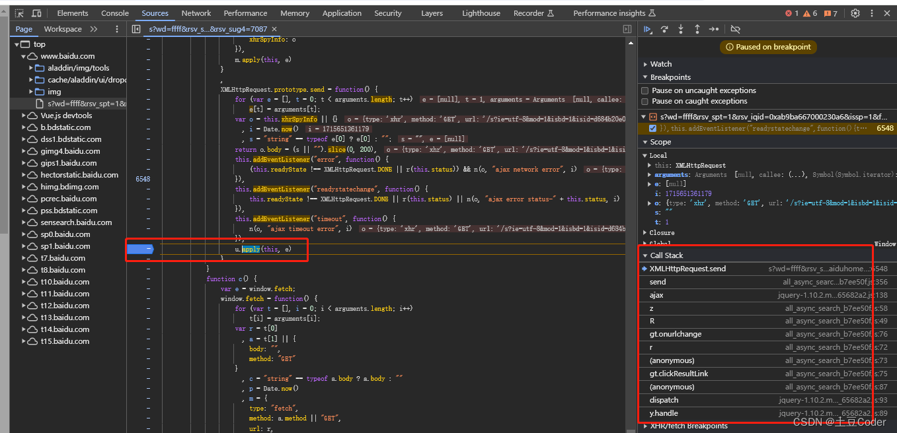Resume script execution

click(648, 29)
